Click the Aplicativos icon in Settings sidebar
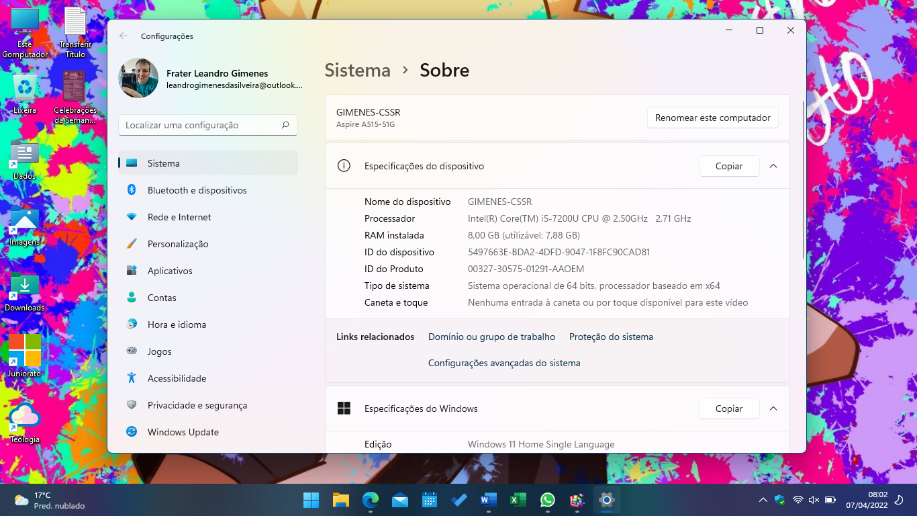This screenshot has height=516, width=917. click(x=132, y=271)
